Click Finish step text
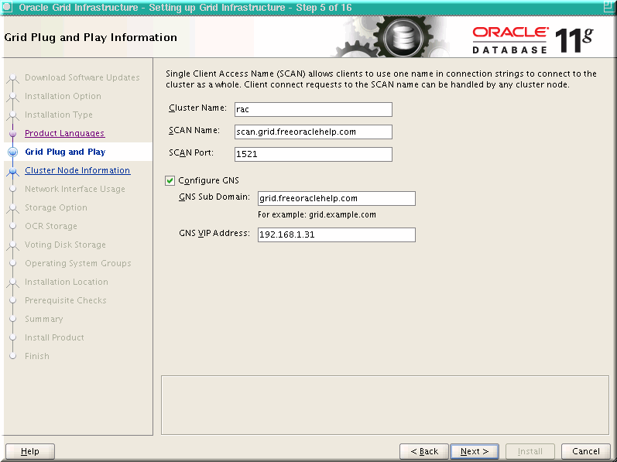 coord(37,356)
